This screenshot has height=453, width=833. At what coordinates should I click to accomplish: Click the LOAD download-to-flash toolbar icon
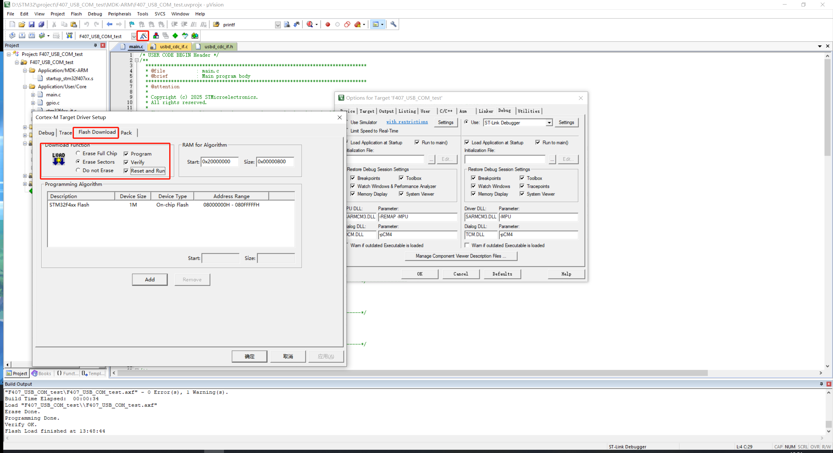pyautogui.click(x=69, y=36)
